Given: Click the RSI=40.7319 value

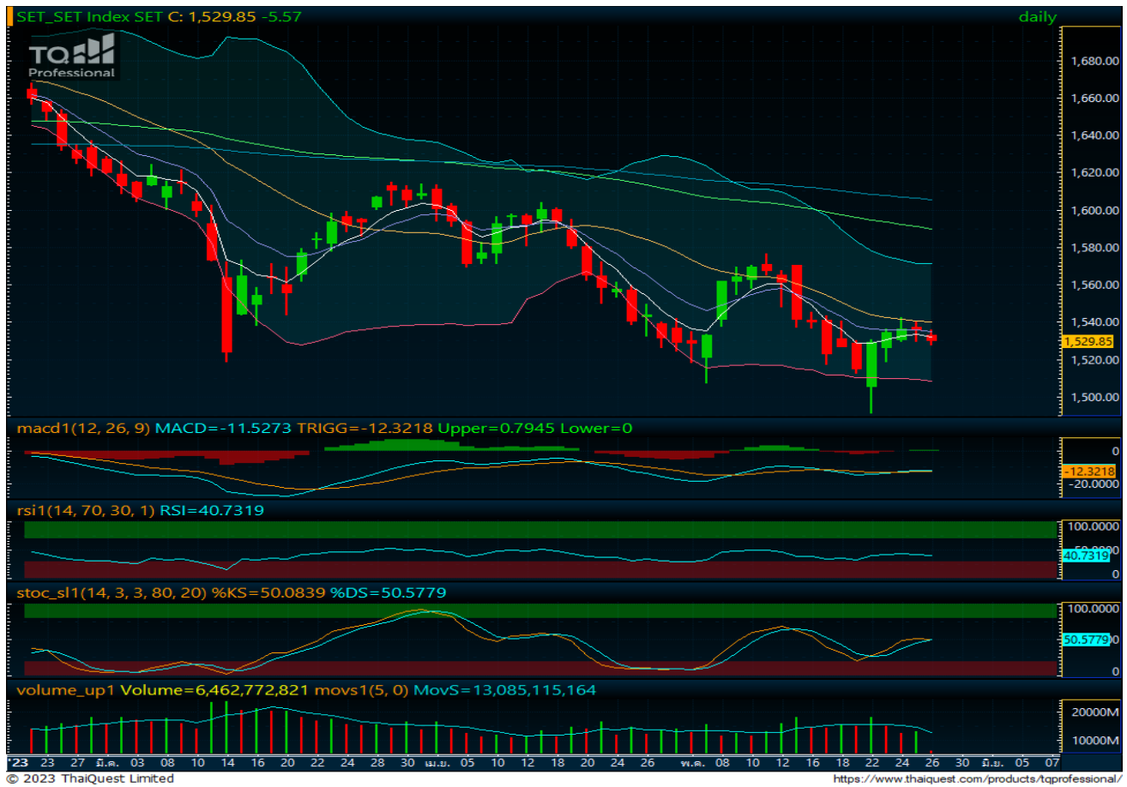Looking at the screenshot, I should pos(212,510).
